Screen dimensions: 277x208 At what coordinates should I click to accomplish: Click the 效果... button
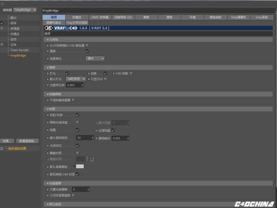(x=7, y=141)
